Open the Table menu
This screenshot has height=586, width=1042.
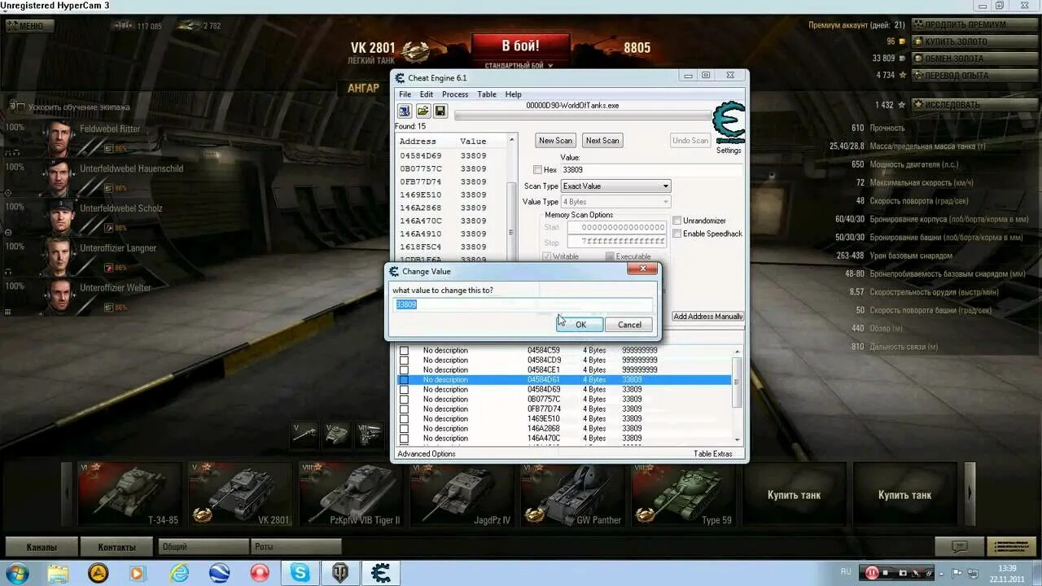pos(487,94)
